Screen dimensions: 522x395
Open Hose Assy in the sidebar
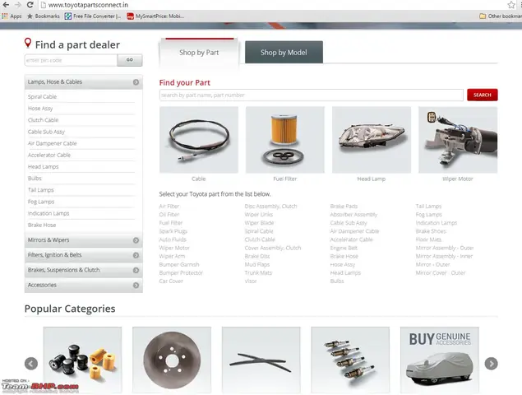click(x=40, y=109)
